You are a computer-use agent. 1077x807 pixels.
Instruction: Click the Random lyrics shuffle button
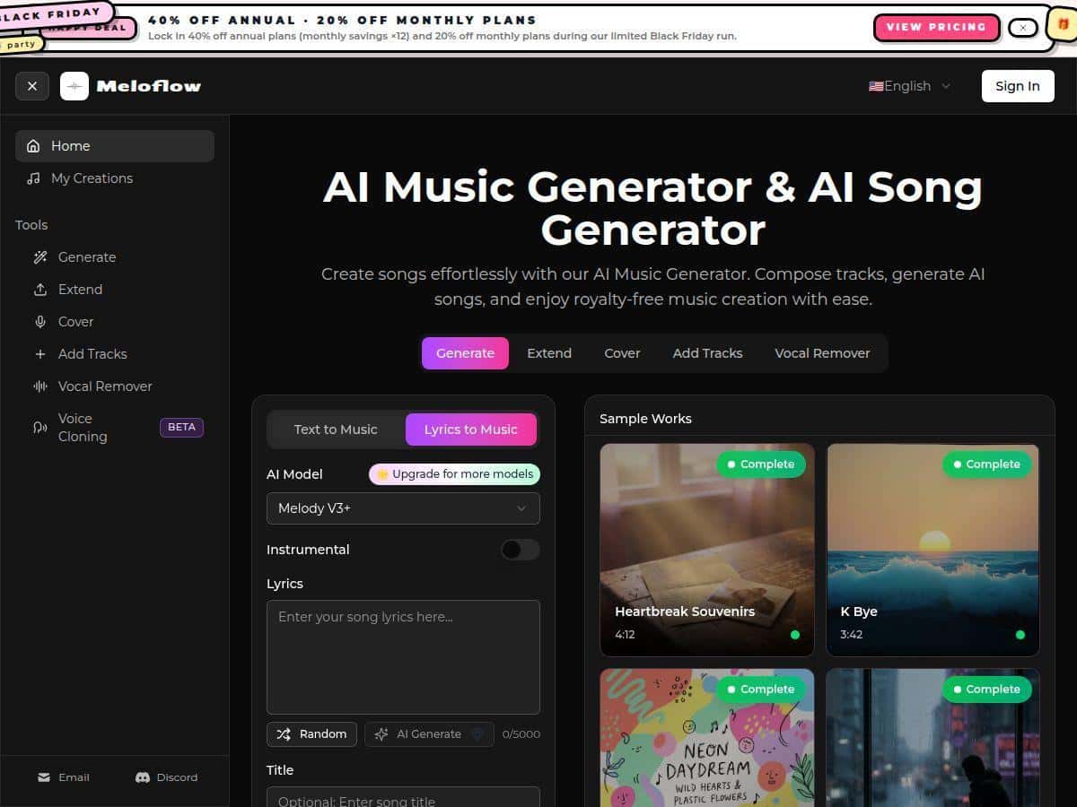[311, 733]
